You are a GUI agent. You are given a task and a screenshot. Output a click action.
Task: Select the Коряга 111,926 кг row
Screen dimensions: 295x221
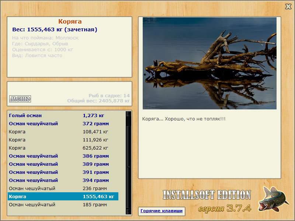tap(63, 140)
